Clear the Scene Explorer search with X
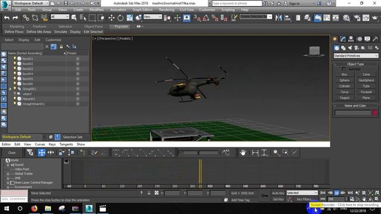 click(46, 46)
